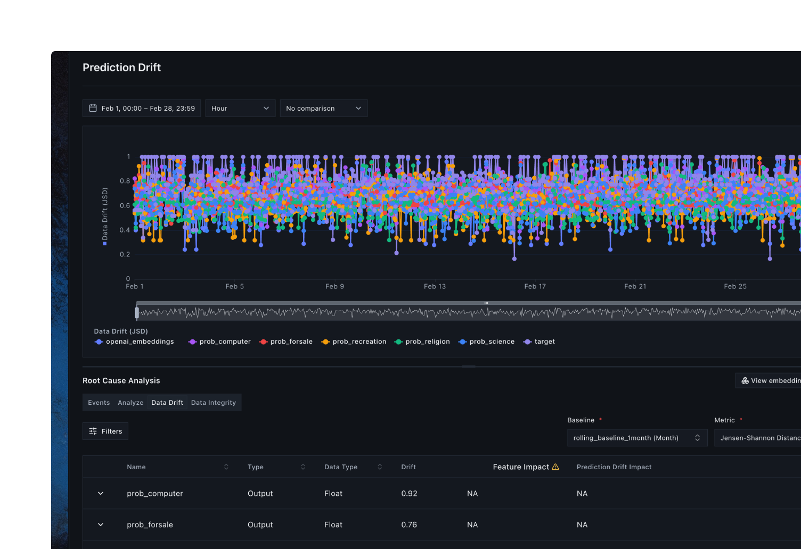Click the View embedding button
801x549 pixels.
tap(769, 380)
